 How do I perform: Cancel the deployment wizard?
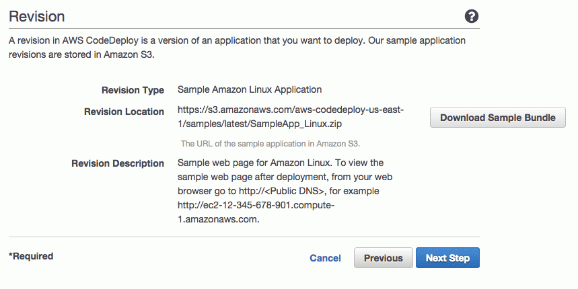coord(325,258)
